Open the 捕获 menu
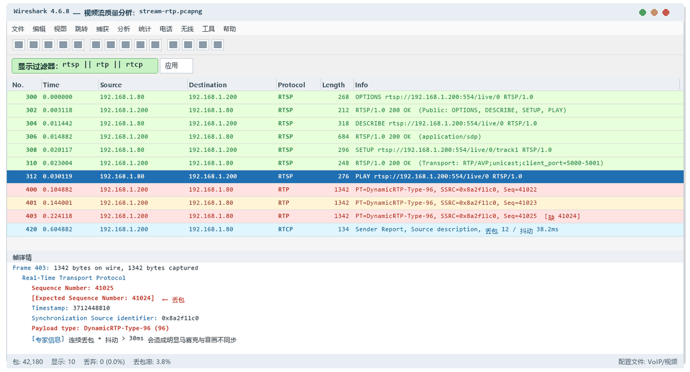690x372 pixels. [x=102, y=29]
